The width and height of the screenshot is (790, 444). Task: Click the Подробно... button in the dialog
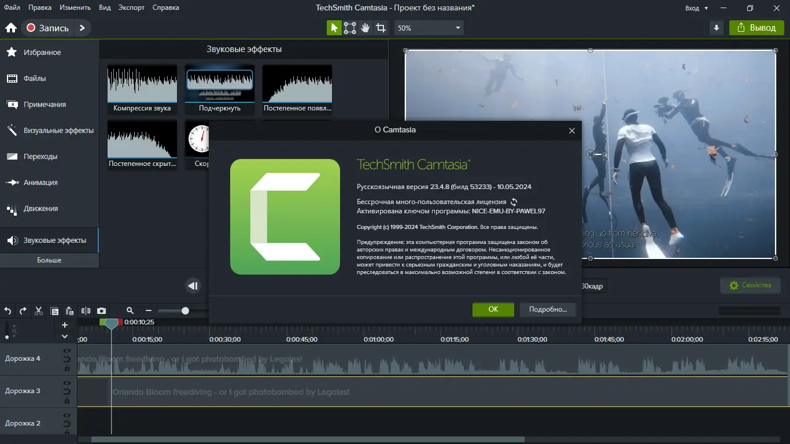pos(547,309)
